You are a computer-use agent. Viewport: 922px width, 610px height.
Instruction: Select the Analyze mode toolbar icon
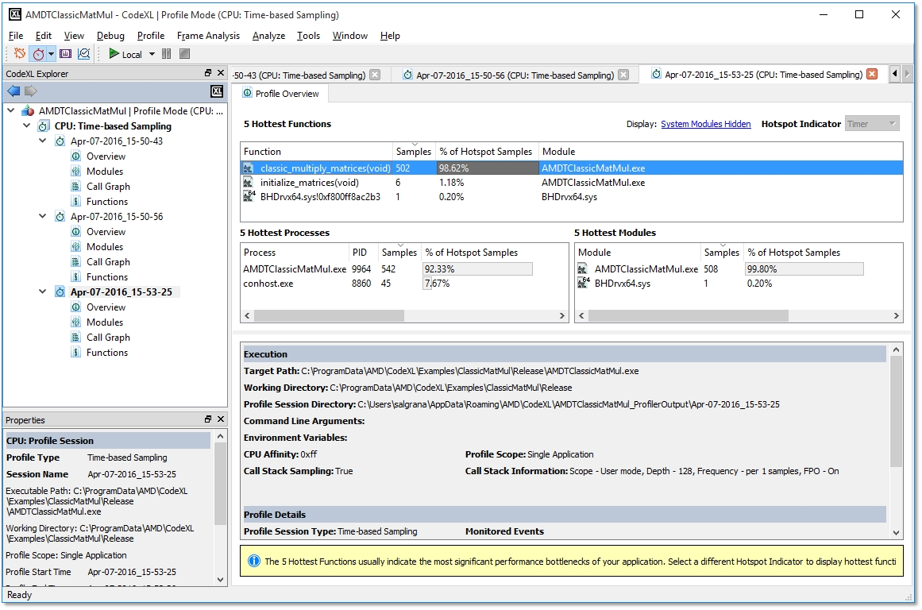click(84, 54)
